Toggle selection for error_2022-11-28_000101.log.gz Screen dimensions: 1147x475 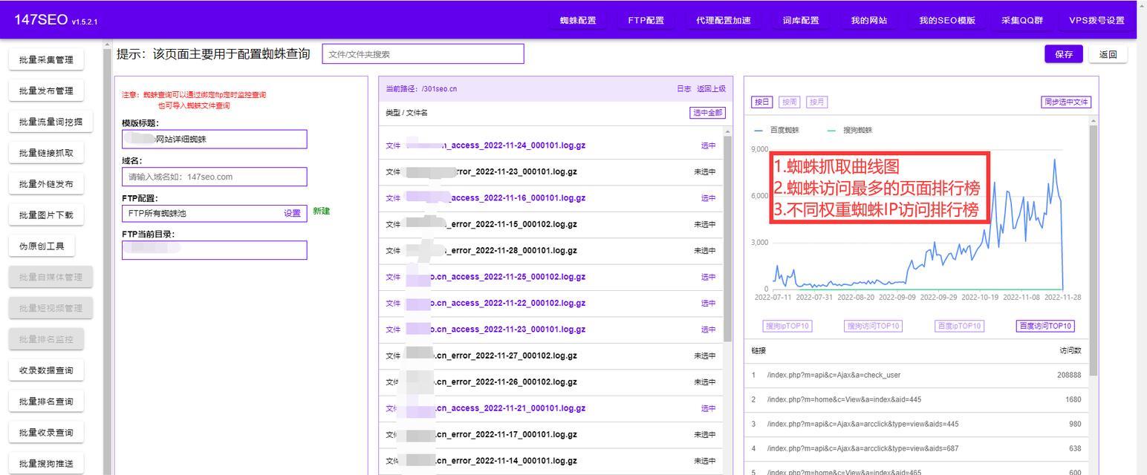pyautogui.click(x=705, y=251)
